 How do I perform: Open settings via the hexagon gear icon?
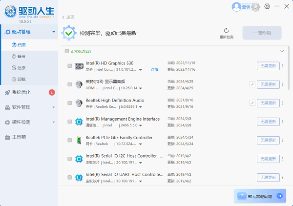tap(267, 6)
